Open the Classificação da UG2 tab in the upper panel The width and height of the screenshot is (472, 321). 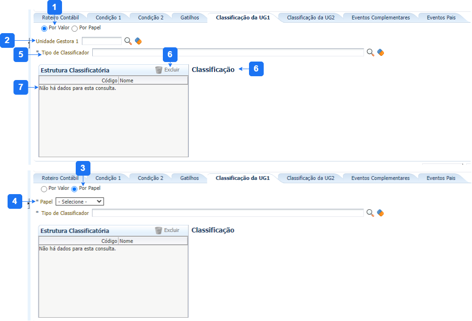pos(311,18)
